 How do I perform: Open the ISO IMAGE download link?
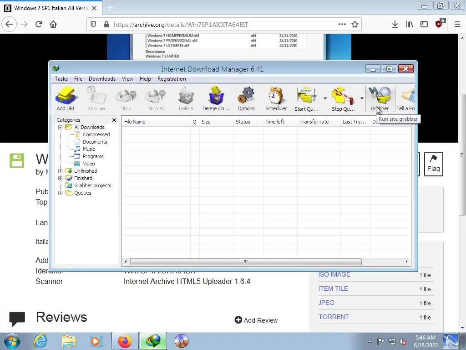pos(334,274)
